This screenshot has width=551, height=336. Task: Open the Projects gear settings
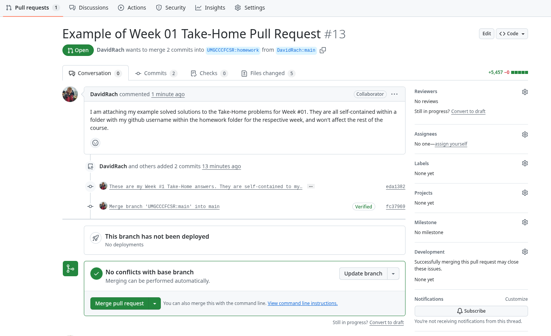pyautogui.click(x=525, y=193)
